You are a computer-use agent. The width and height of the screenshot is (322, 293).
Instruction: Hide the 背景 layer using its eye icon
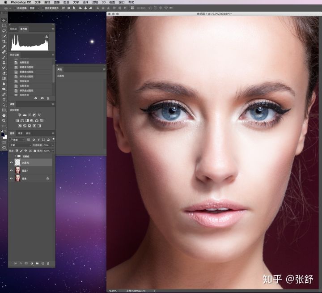point(11,178)
